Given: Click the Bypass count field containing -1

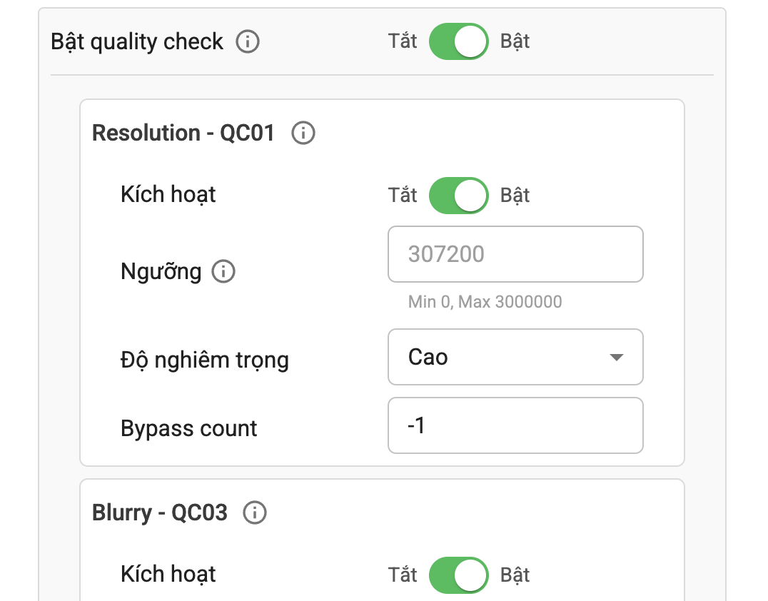Looking at the screenshot, I should pos(515,425).
